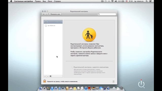This screenshot has height=91, width=162.
Task: Open the input language flag menu
Action: [x=127, y=1]
